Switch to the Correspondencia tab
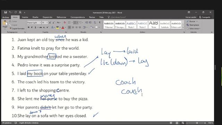This screenshot has width=222, height=125. point(78,17)
